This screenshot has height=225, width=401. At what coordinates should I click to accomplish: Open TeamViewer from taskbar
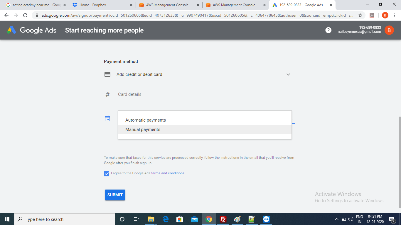tap(266, 219)
